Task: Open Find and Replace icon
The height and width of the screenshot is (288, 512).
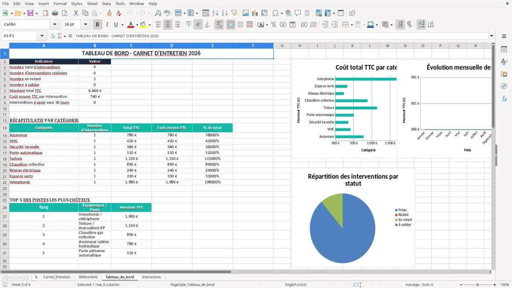Action: click(x=158, y=13)
